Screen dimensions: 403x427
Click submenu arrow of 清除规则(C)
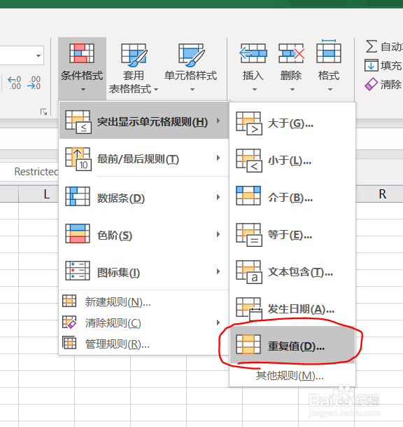click(x=218, y=323)
